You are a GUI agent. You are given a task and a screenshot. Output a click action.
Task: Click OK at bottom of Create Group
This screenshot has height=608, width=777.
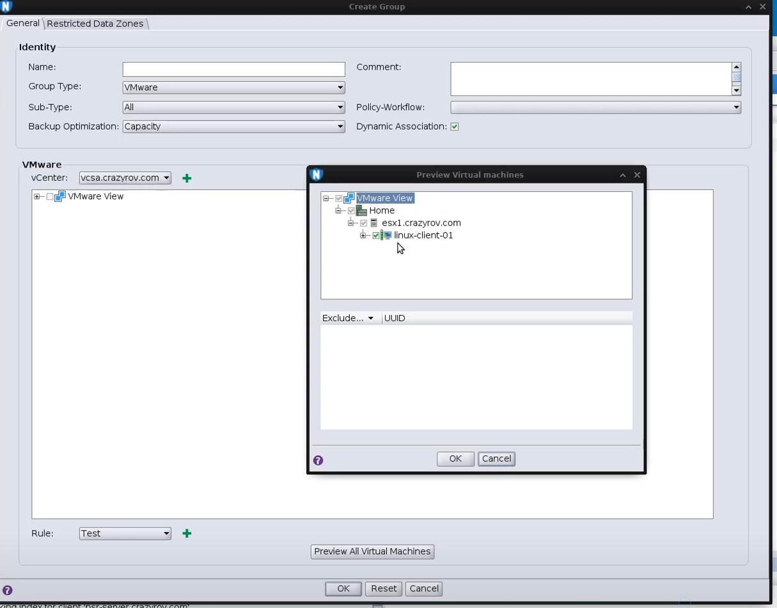click(343, 589)
